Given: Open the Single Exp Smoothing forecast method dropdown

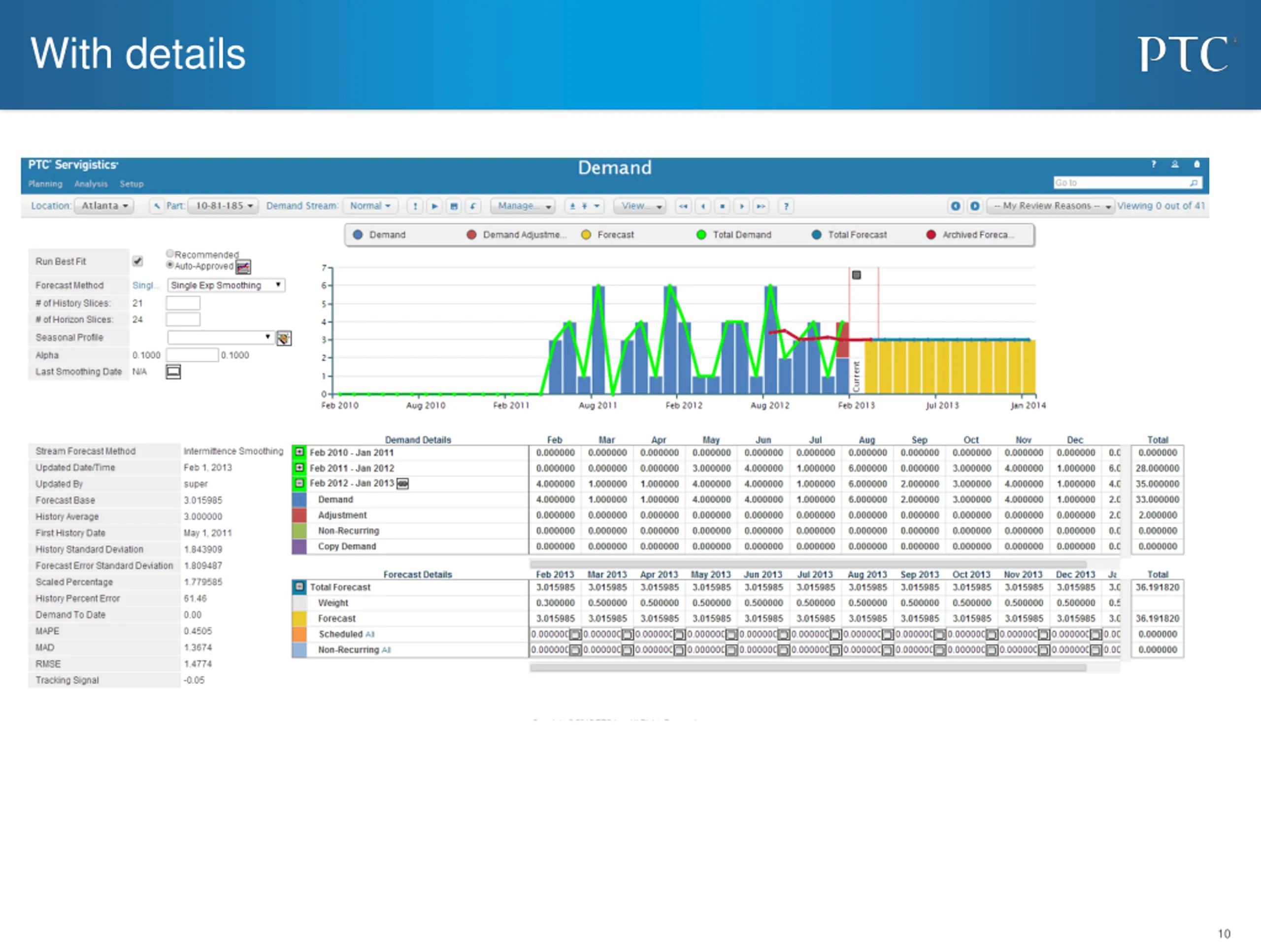Looking at the screenshot, I should pos(226,285).
